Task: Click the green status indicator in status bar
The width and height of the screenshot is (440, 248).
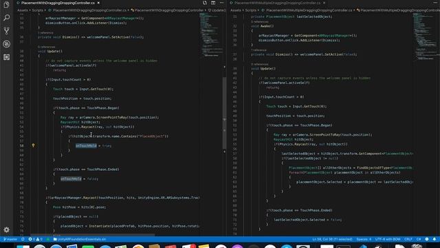Action: tap(48, 239)
